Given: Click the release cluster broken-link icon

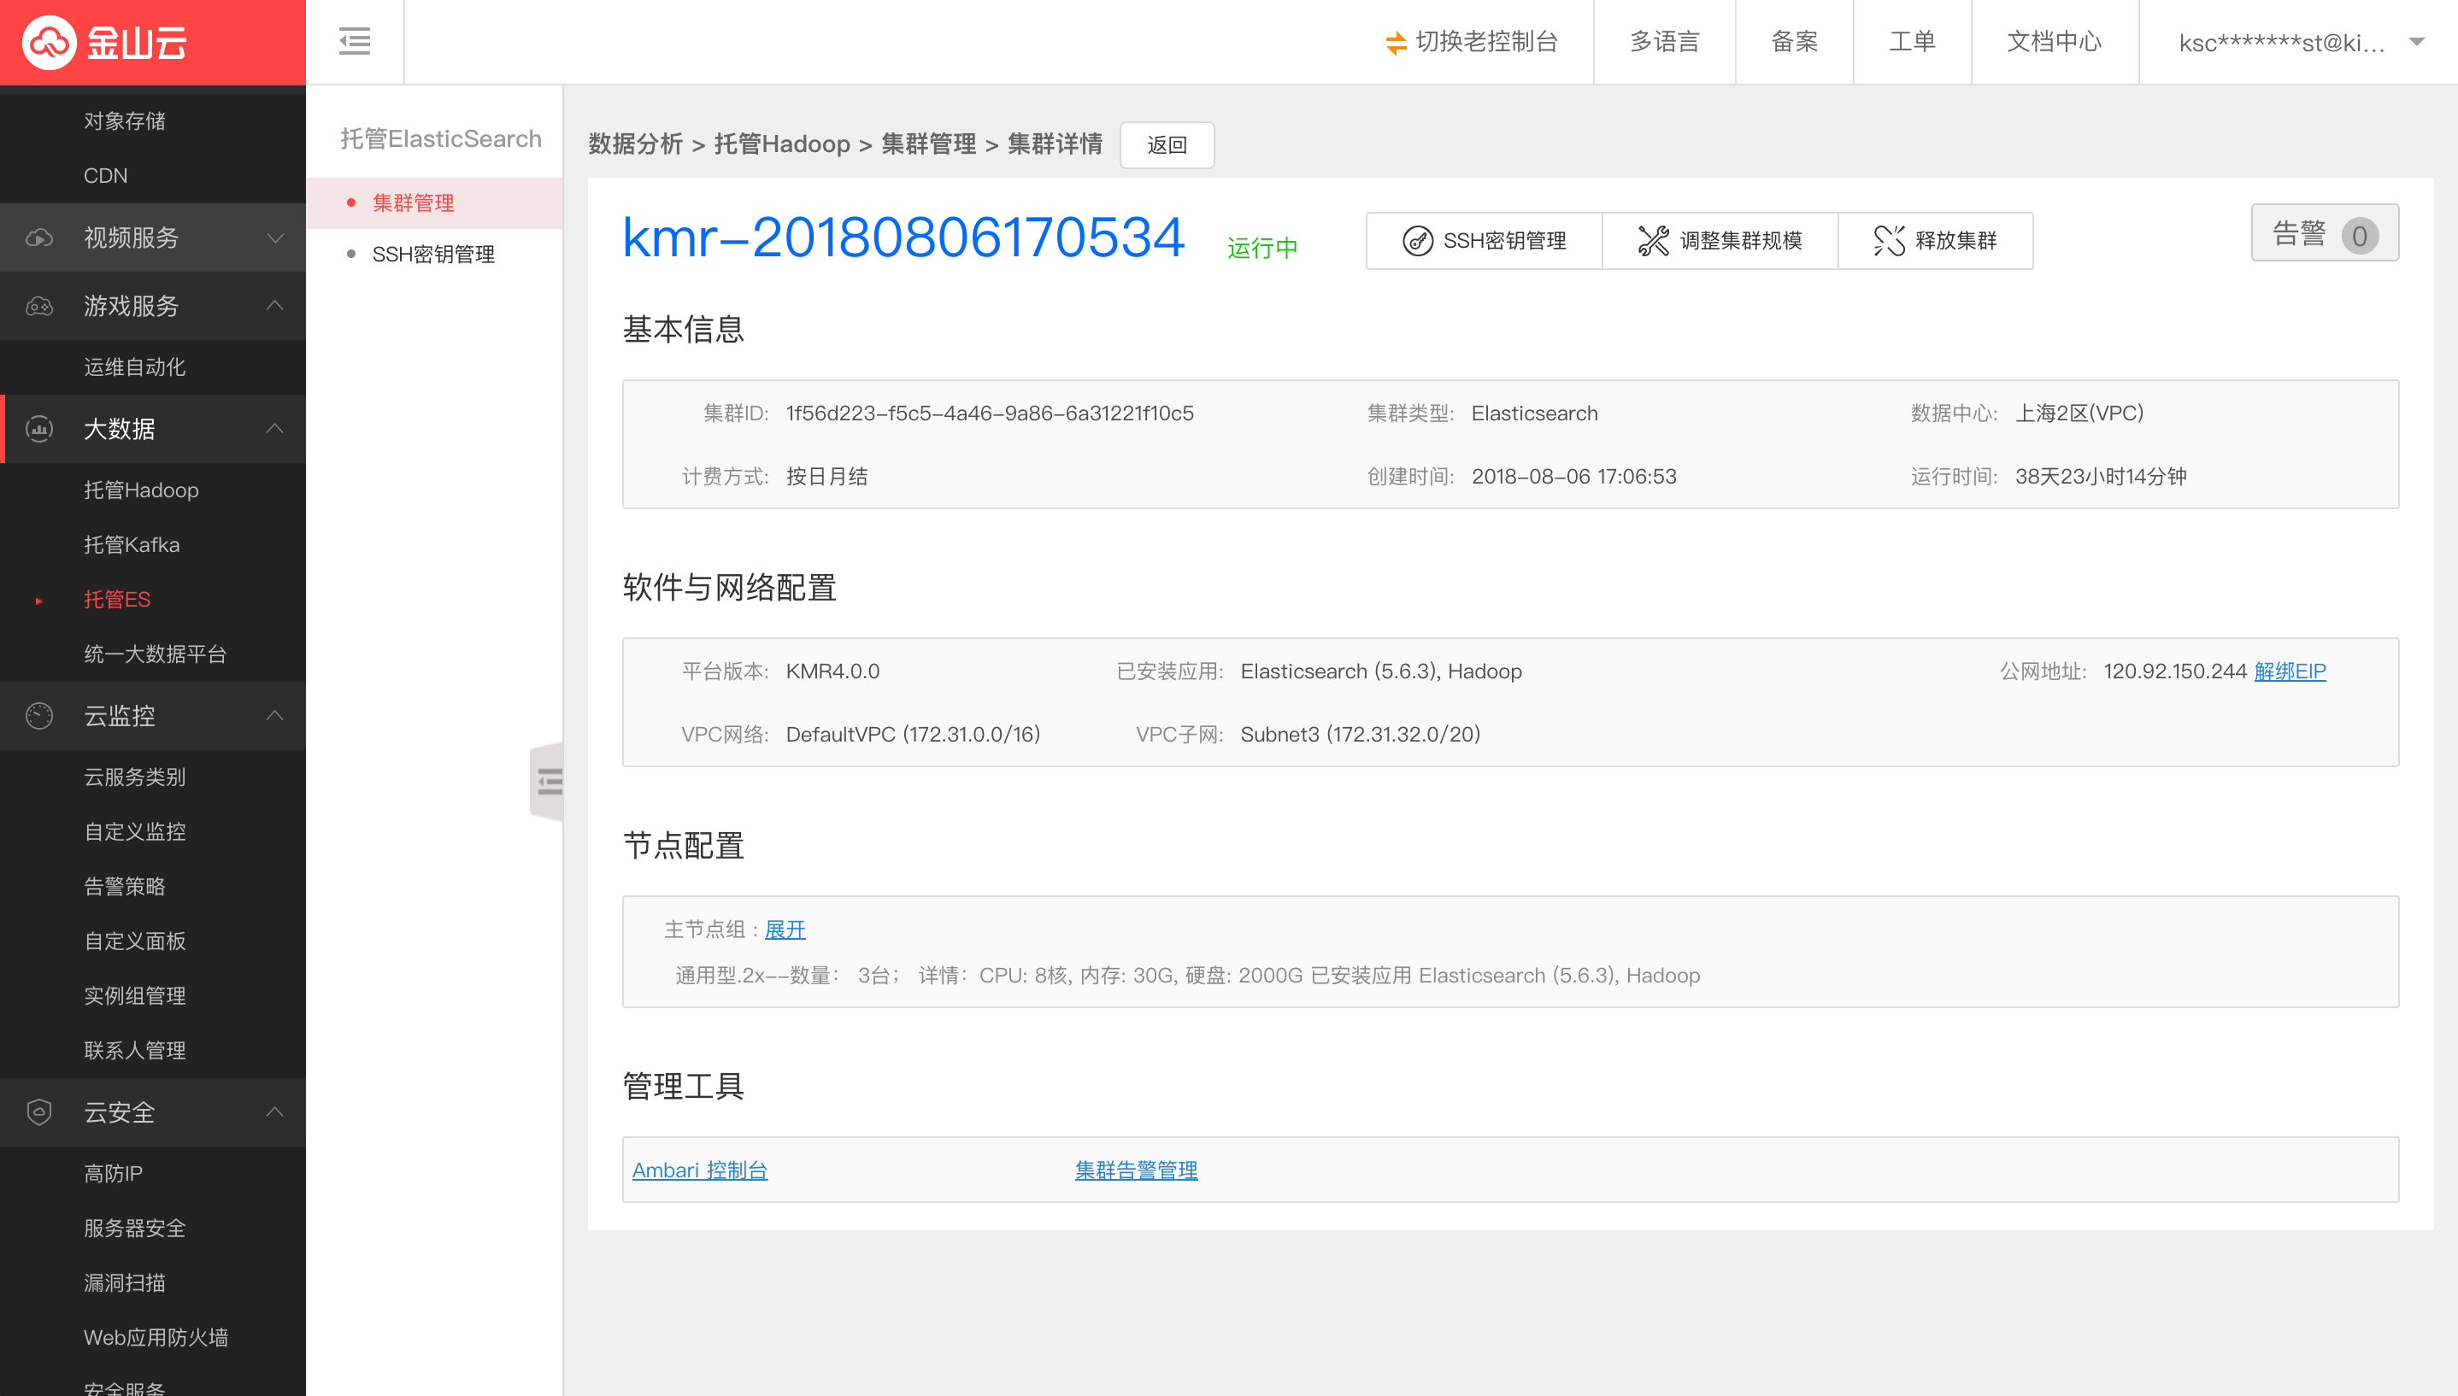Looking at the screenshot, I should [1890, 241].
